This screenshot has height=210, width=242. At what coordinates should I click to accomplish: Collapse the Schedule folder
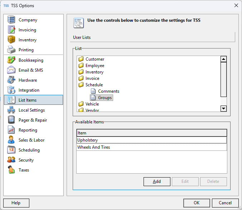81,85
